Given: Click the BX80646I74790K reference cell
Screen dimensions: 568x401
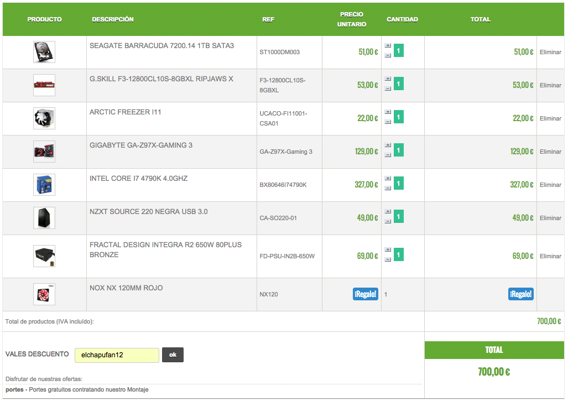Looking at the screenshot, I should point(283,185).
